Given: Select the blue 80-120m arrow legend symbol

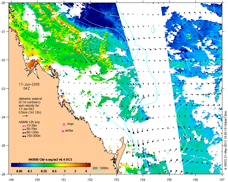Looking at the screenshot, I should click(x=24, y=133).
